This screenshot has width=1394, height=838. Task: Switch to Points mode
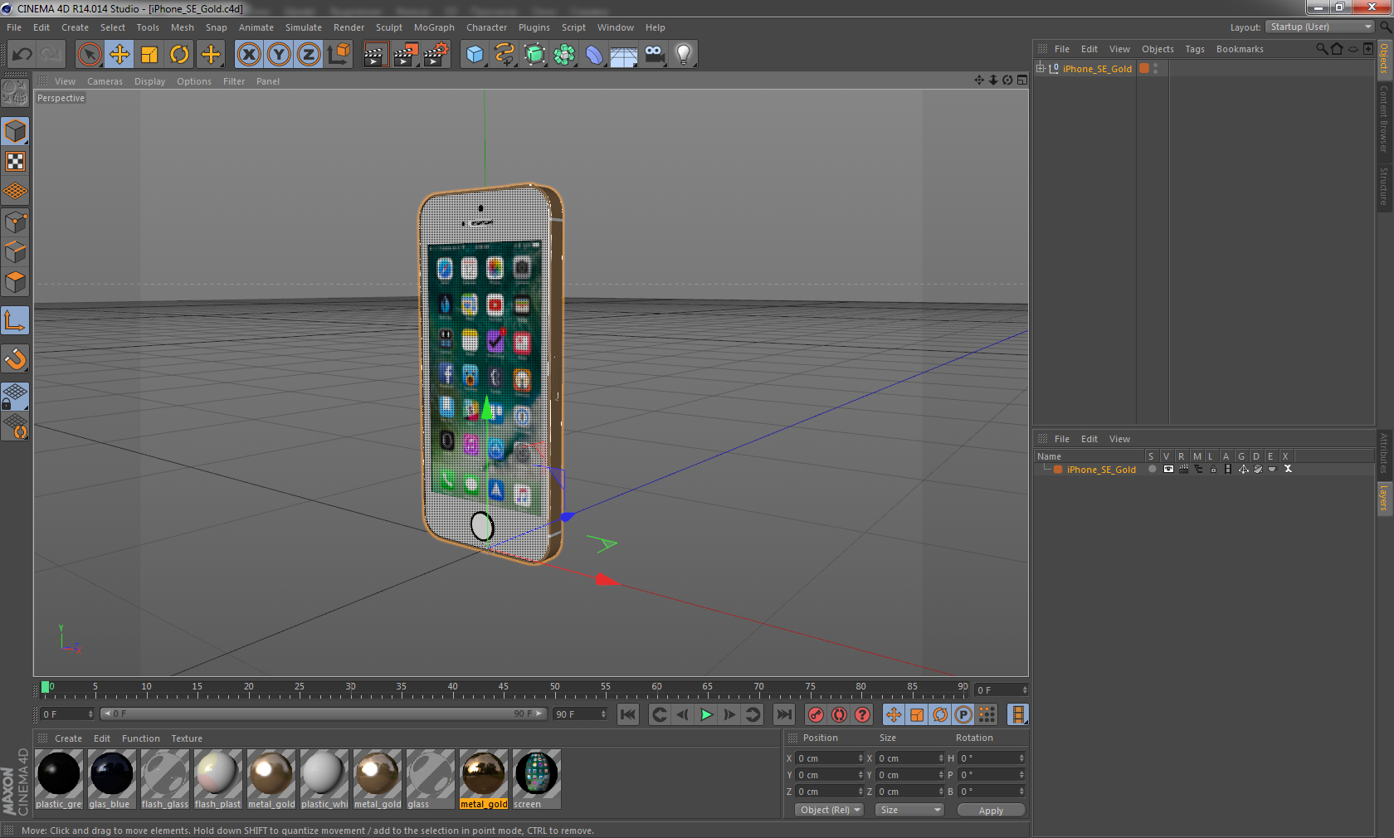(16, 222)
